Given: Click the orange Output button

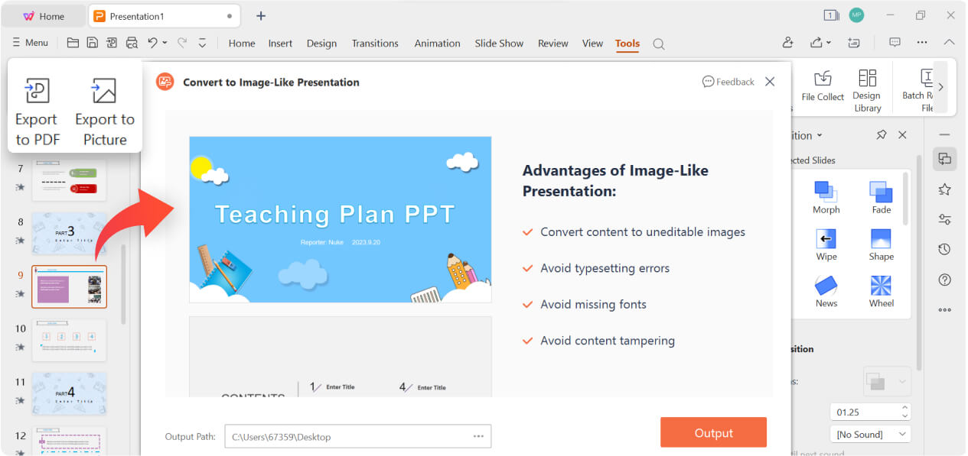Looking at the screenshot, I should pyautogui.click(x=712, y=432).
